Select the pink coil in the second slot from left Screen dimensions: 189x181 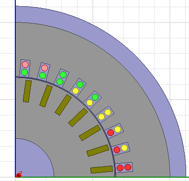pyautogui.click(x=44, y=68)
